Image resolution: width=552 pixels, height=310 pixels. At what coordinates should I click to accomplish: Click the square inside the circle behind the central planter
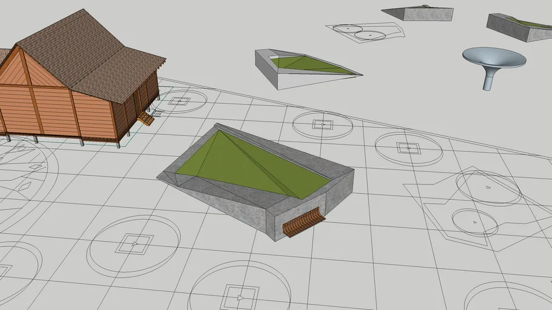pos(322,125)
